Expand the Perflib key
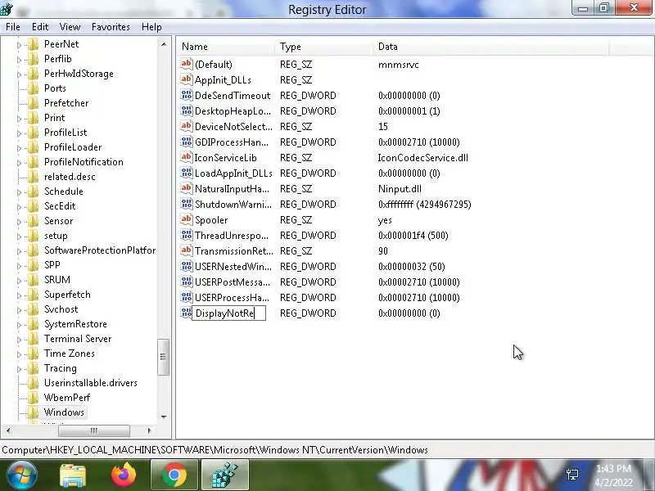Viewport: 655px width, 491px height. (x=19, y=59)
